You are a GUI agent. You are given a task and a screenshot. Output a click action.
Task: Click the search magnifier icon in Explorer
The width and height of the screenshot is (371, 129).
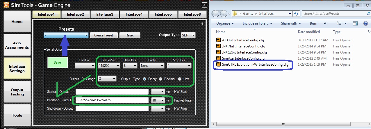tap(368, 14)
